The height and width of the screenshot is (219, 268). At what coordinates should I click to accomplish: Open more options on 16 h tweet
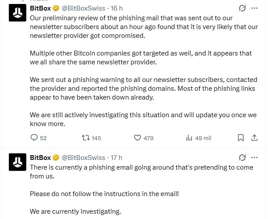(x=254, y=8)
